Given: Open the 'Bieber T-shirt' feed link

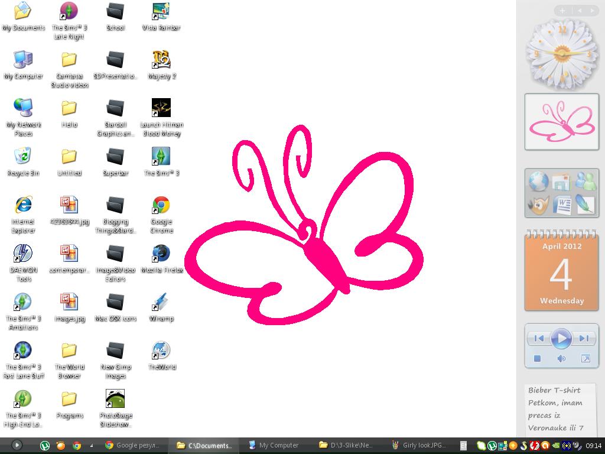Looking at the screenshot, I should [554, 390].
